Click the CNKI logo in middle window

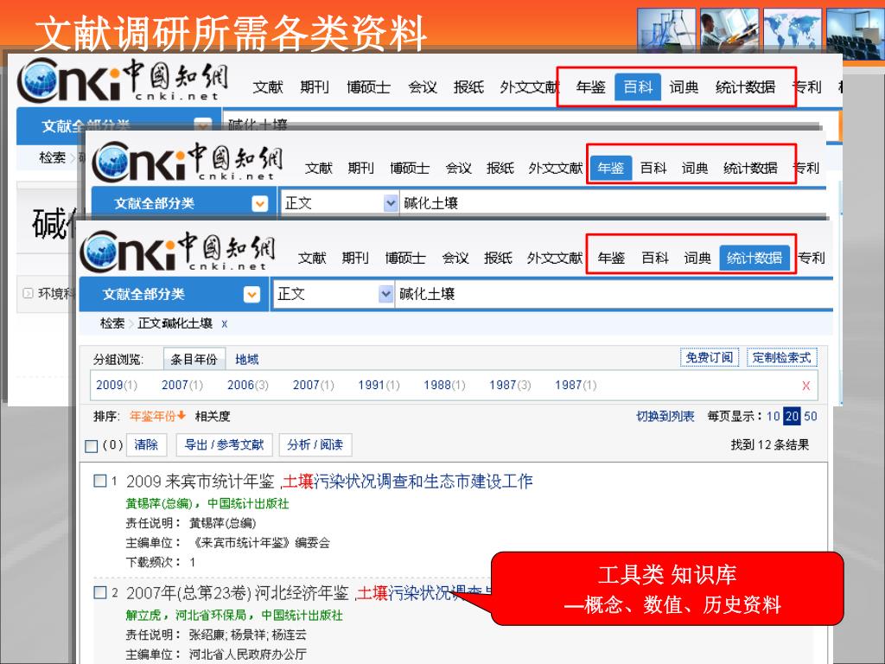pyautogui.click(x=188, y=160)
